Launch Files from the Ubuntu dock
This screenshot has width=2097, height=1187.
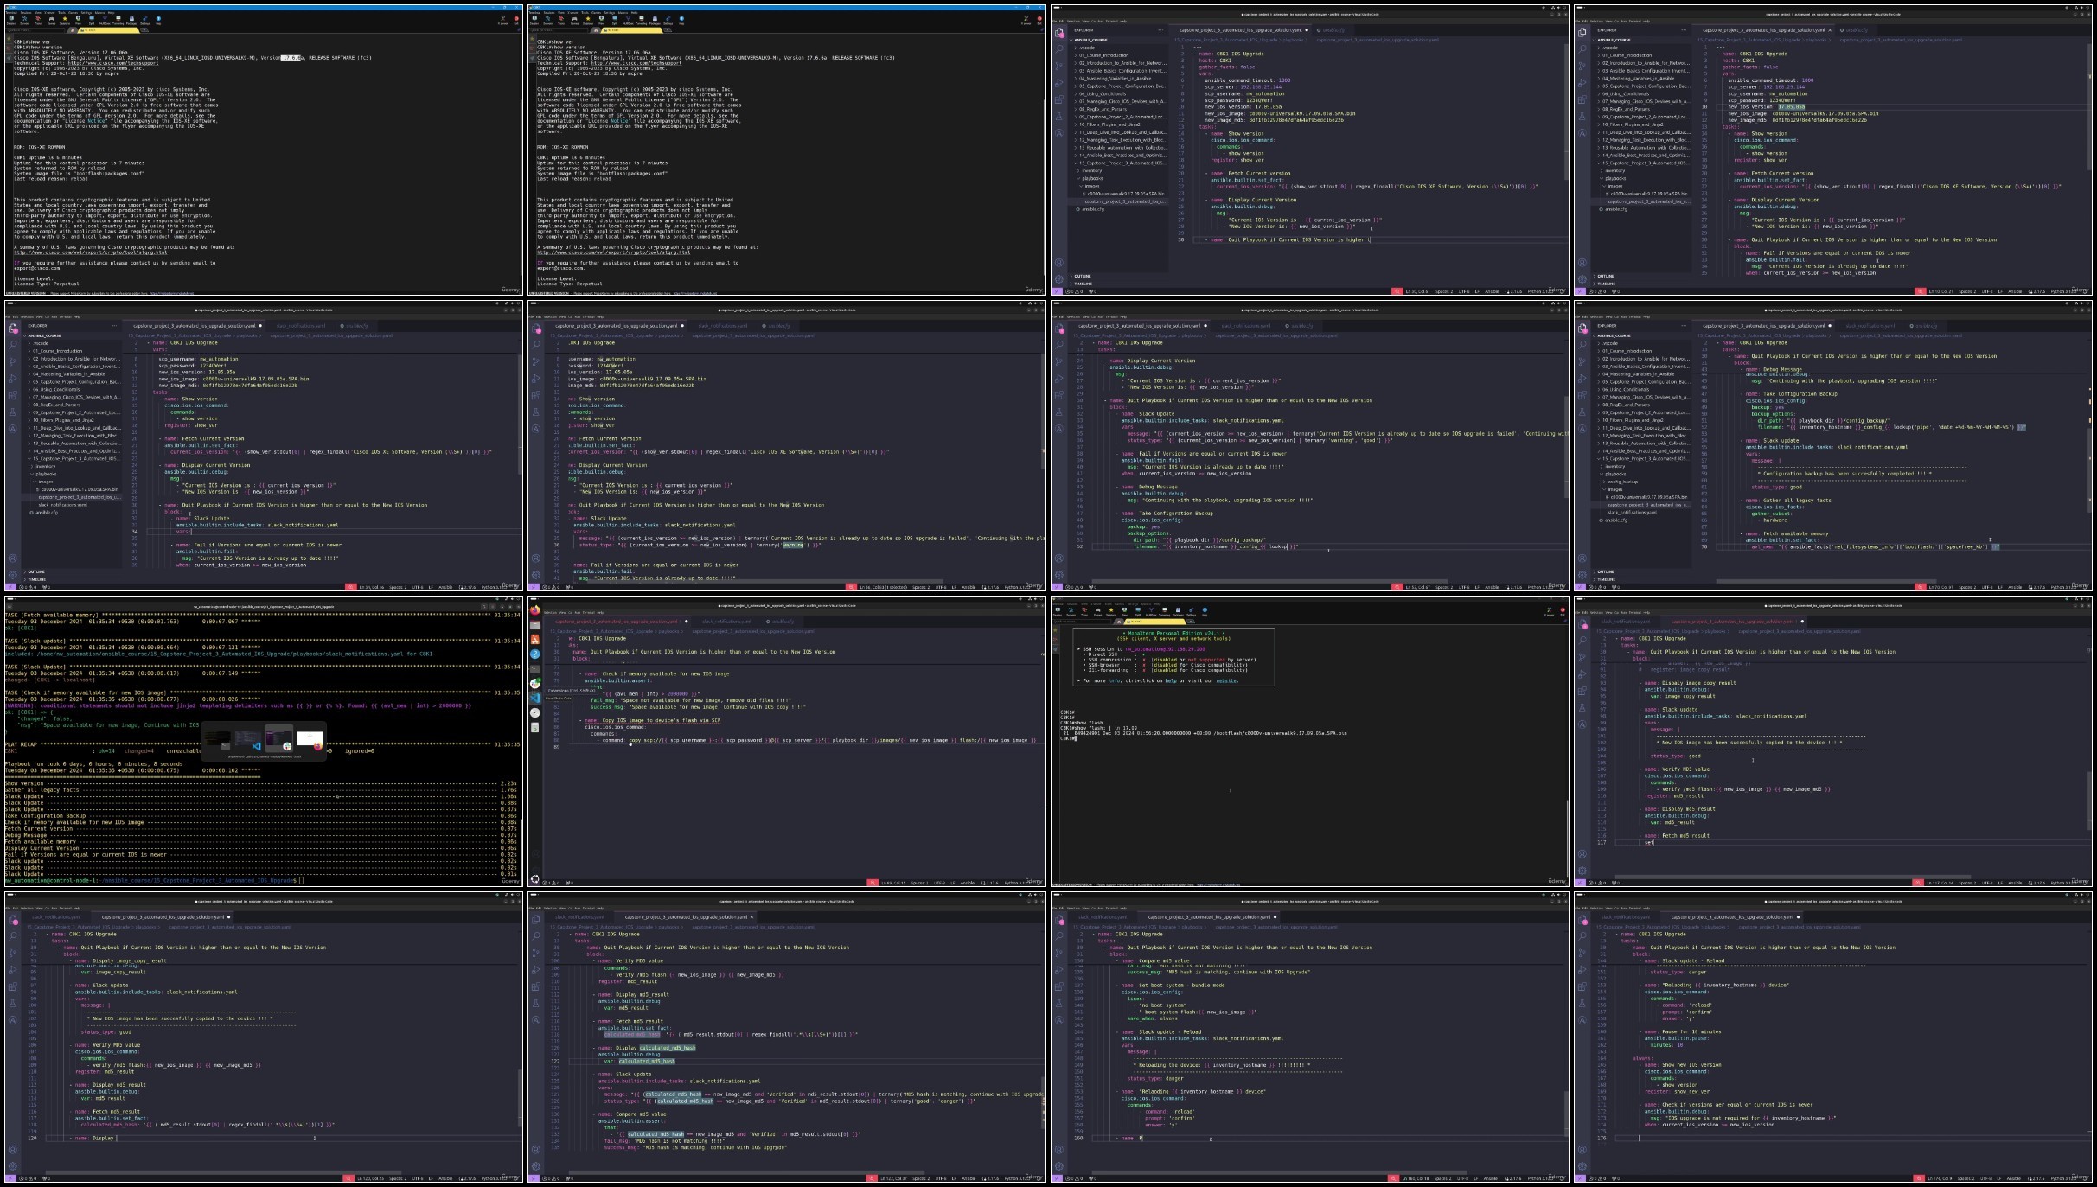click(535, 625)
